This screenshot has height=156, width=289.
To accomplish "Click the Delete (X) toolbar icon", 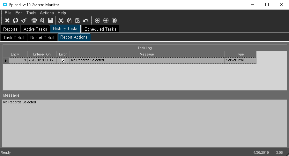I will [x=7, y=20].
